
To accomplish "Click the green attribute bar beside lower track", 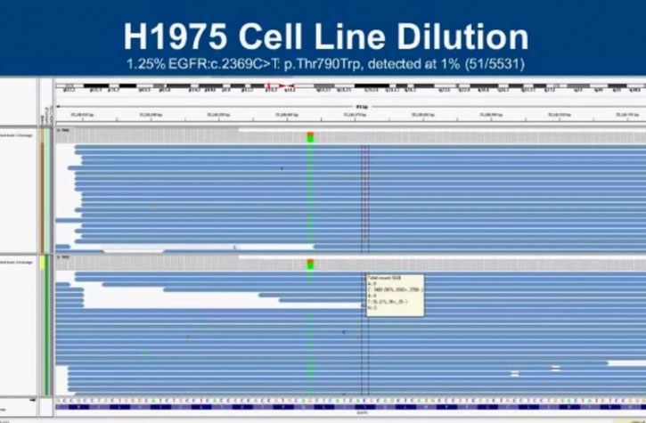I will pos(45,329).
